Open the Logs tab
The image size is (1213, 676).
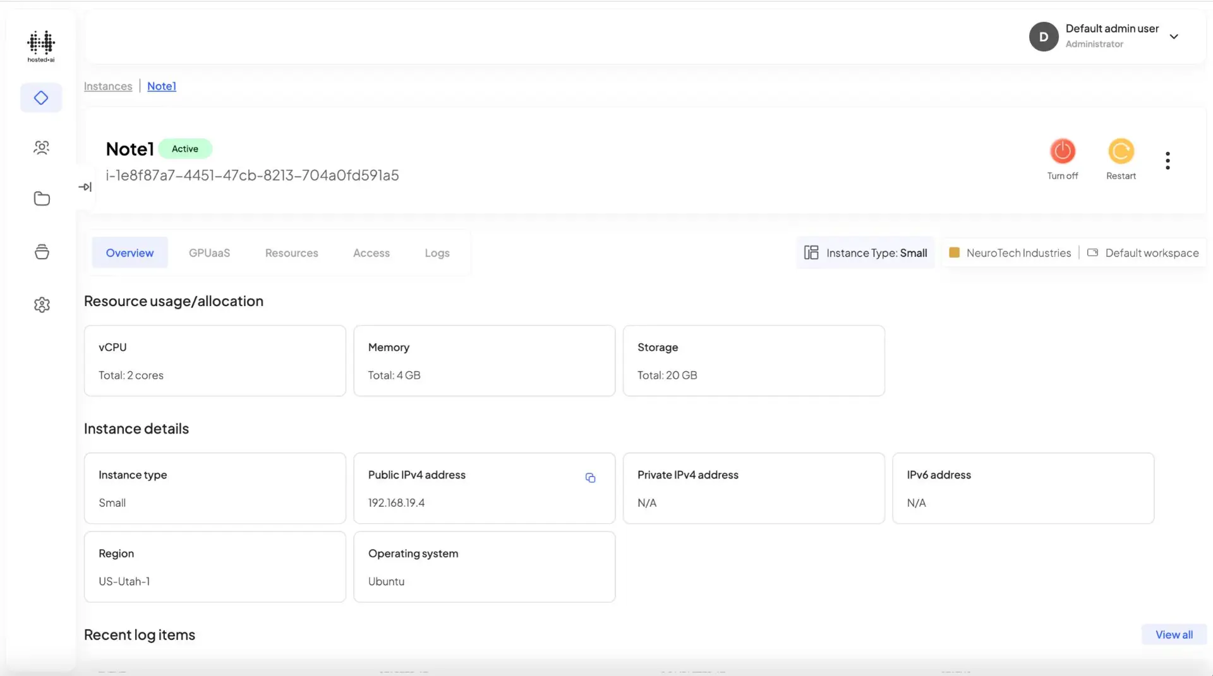click(x=437, y=252)
